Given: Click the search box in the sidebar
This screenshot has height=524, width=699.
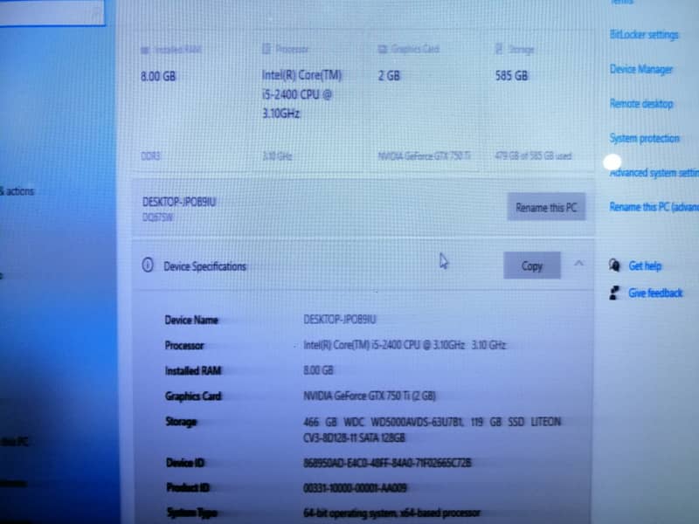Looking at the screenshot, I should (x=52, y=12).
